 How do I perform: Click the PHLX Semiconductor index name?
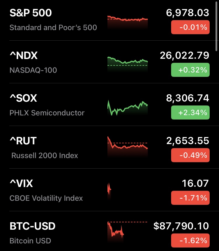pyautogui.click(x=47, y=113)
